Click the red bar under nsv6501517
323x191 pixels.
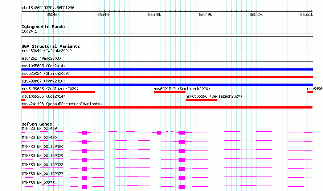(x=169, y=92)
